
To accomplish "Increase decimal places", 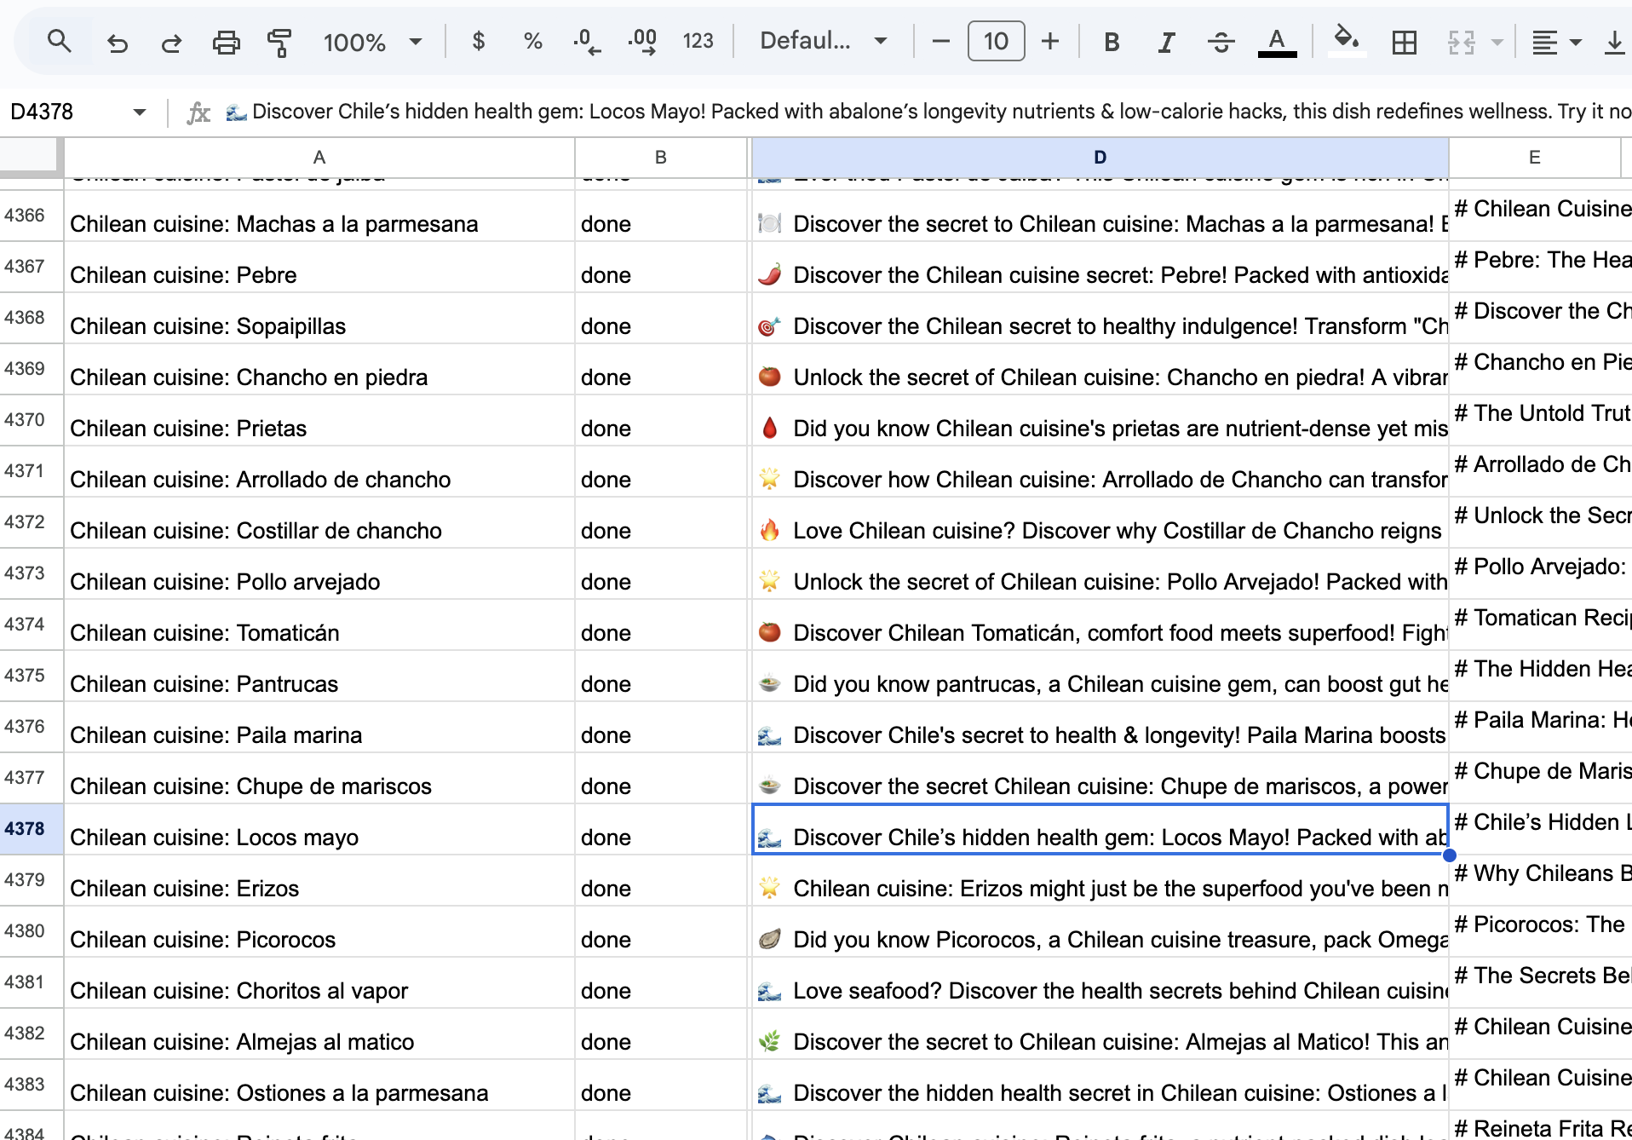I will (x=643, y=41).
